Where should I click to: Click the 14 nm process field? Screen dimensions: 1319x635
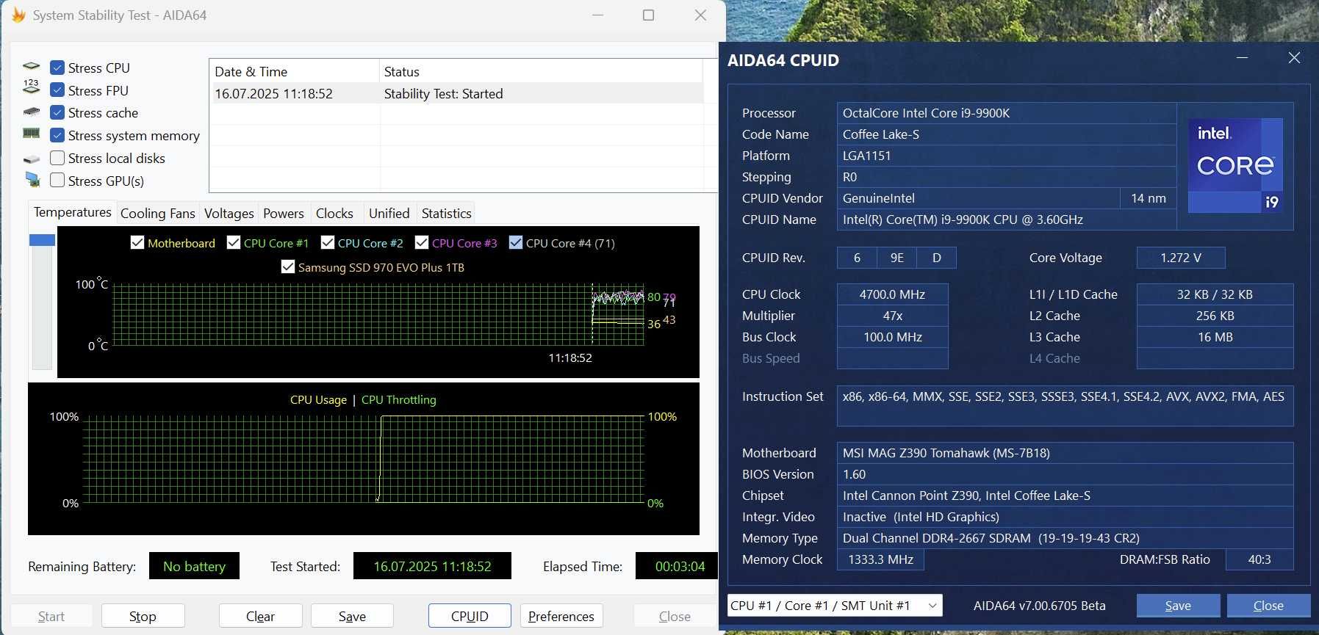click(1149, 198)
